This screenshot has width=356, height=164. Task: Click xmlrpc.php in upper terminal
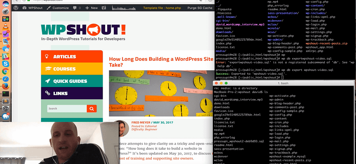click(314, 51)
